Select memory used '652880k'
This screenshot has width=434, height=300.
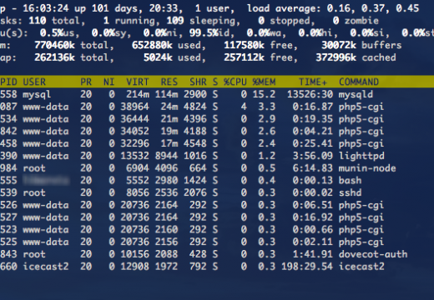(x=152, y=45)
